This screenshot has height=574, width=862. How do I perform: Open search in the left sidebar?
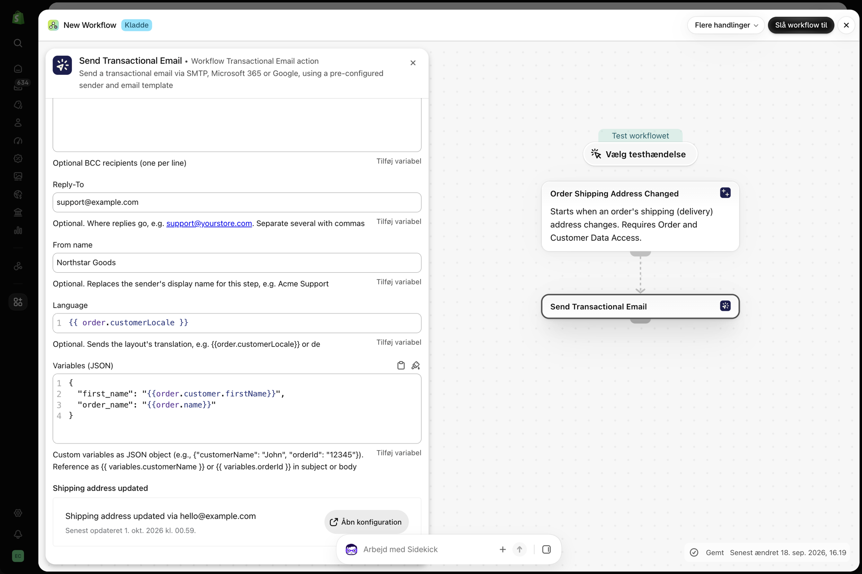(x=18, y=43)
